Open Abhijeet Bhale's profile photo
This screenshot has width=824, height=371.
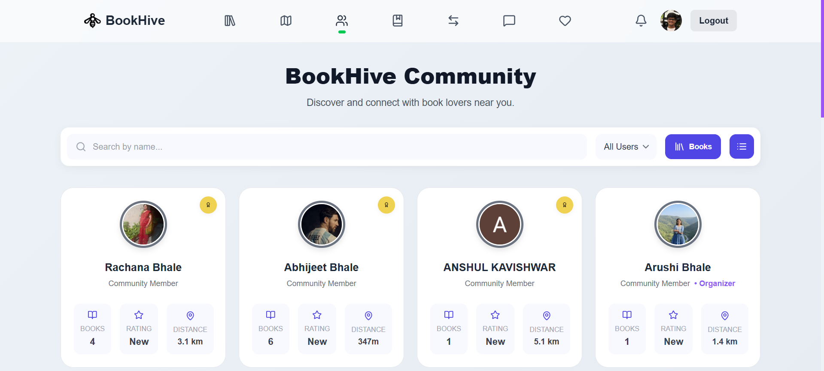(322, 224)
